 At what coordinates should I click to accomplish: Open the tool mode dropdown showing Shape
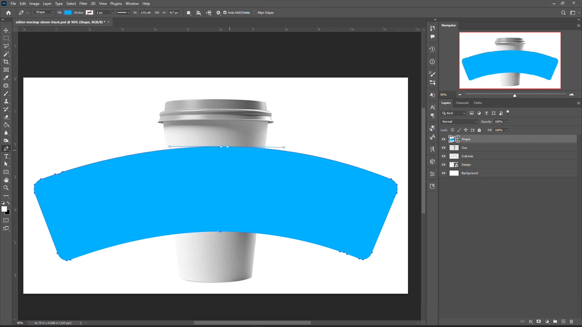(x=43, y=12)
